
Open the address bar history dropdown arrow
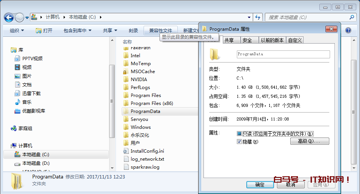249,17
